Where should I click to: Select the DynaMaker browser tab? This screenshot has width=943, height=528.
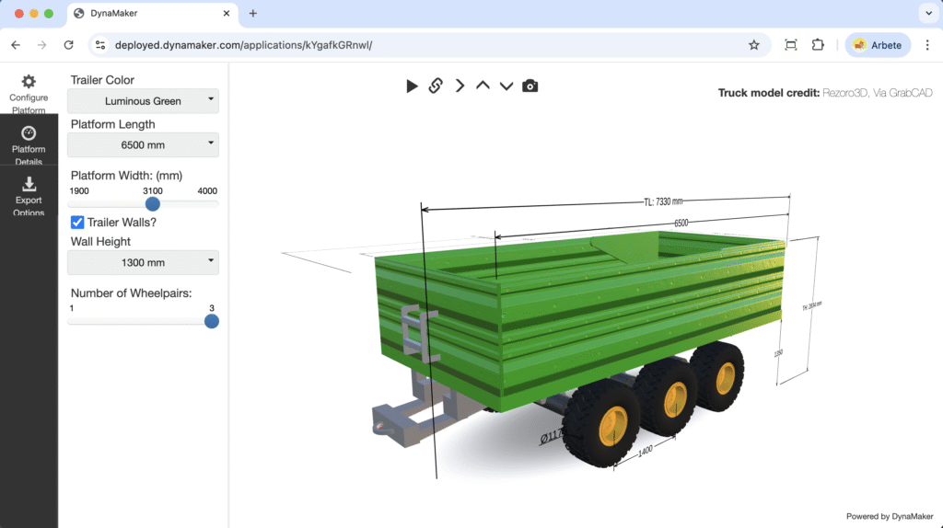click(x=153, y=13)
